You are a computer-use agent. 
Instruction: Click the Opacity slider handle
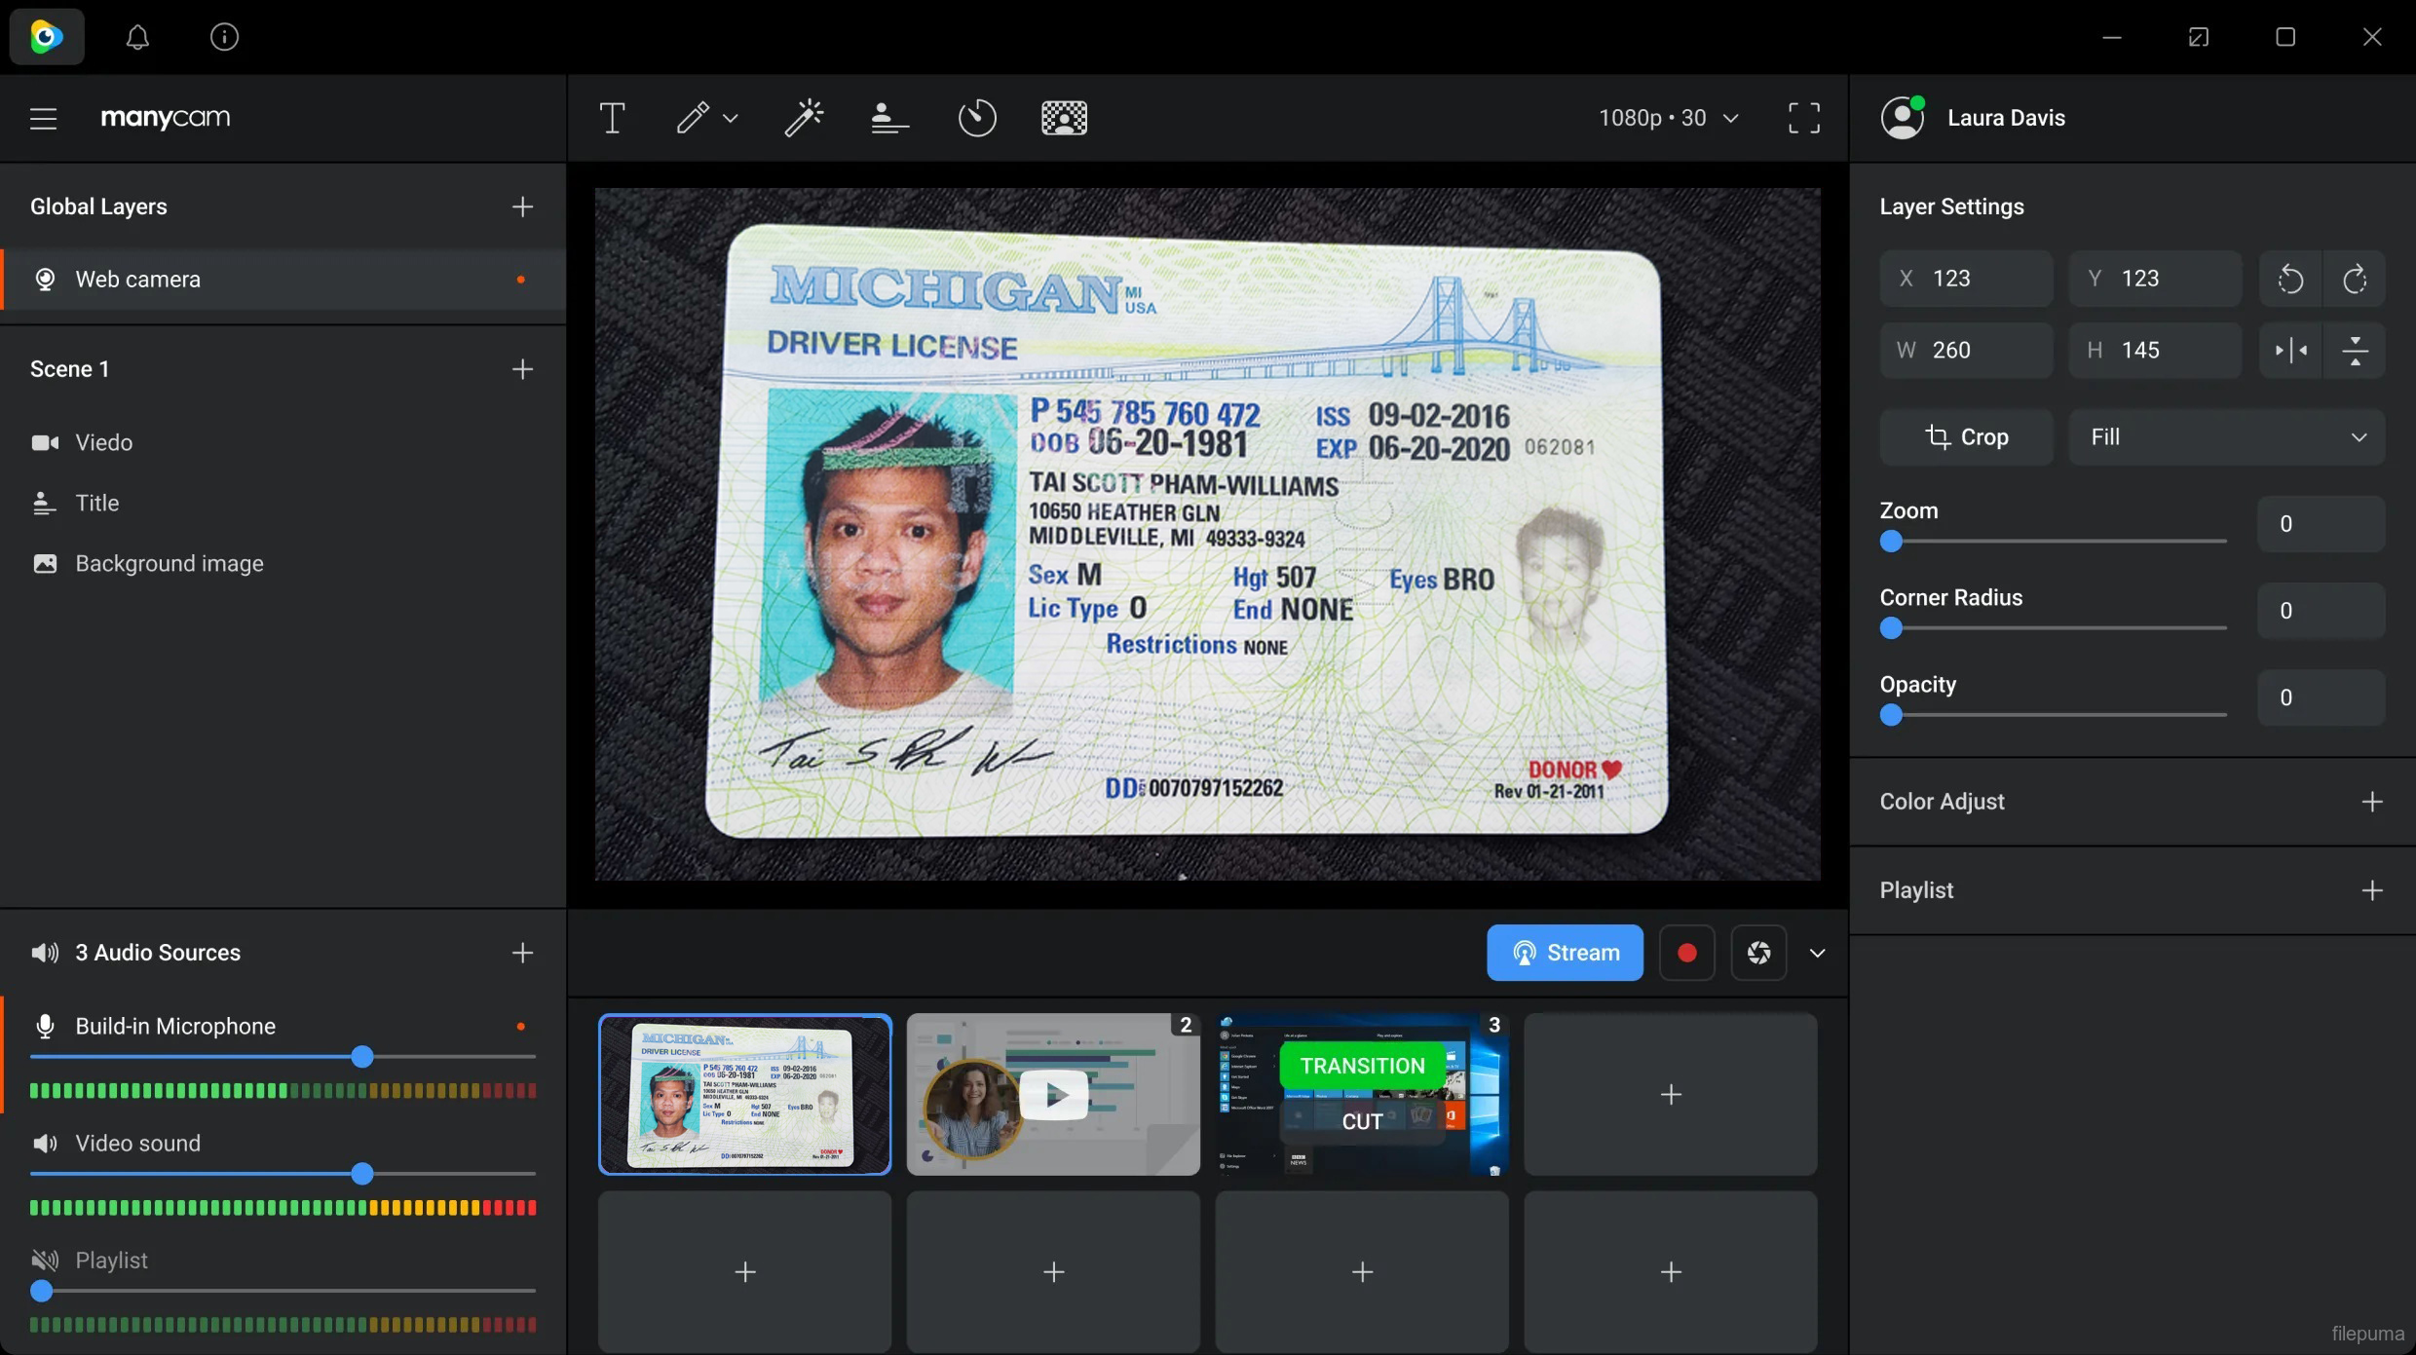[1891, 715]
